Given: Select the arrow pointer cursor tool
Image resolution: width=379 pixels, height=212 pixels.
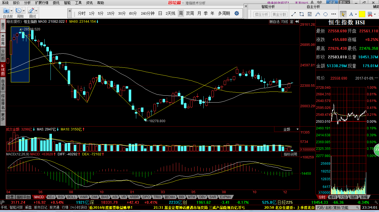Looking at the screenshot, I should tap(343, 14).
